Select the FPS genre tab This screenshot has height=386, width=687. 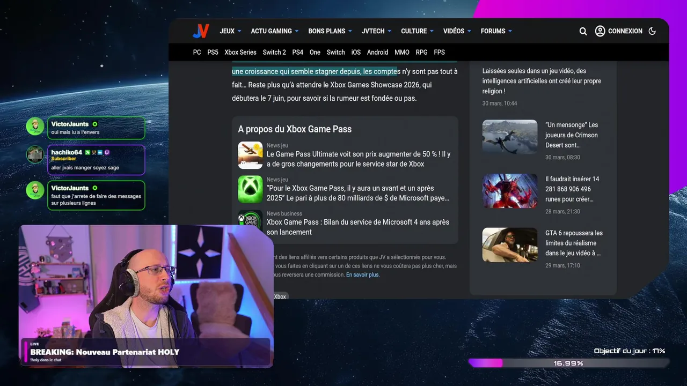[439, 52]
